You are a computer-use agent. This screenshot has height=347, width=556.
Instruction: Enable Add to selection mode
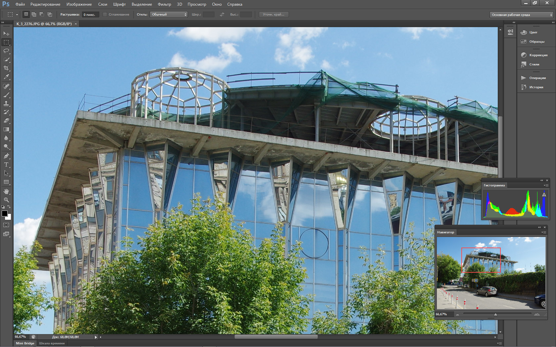click(34, 15)
